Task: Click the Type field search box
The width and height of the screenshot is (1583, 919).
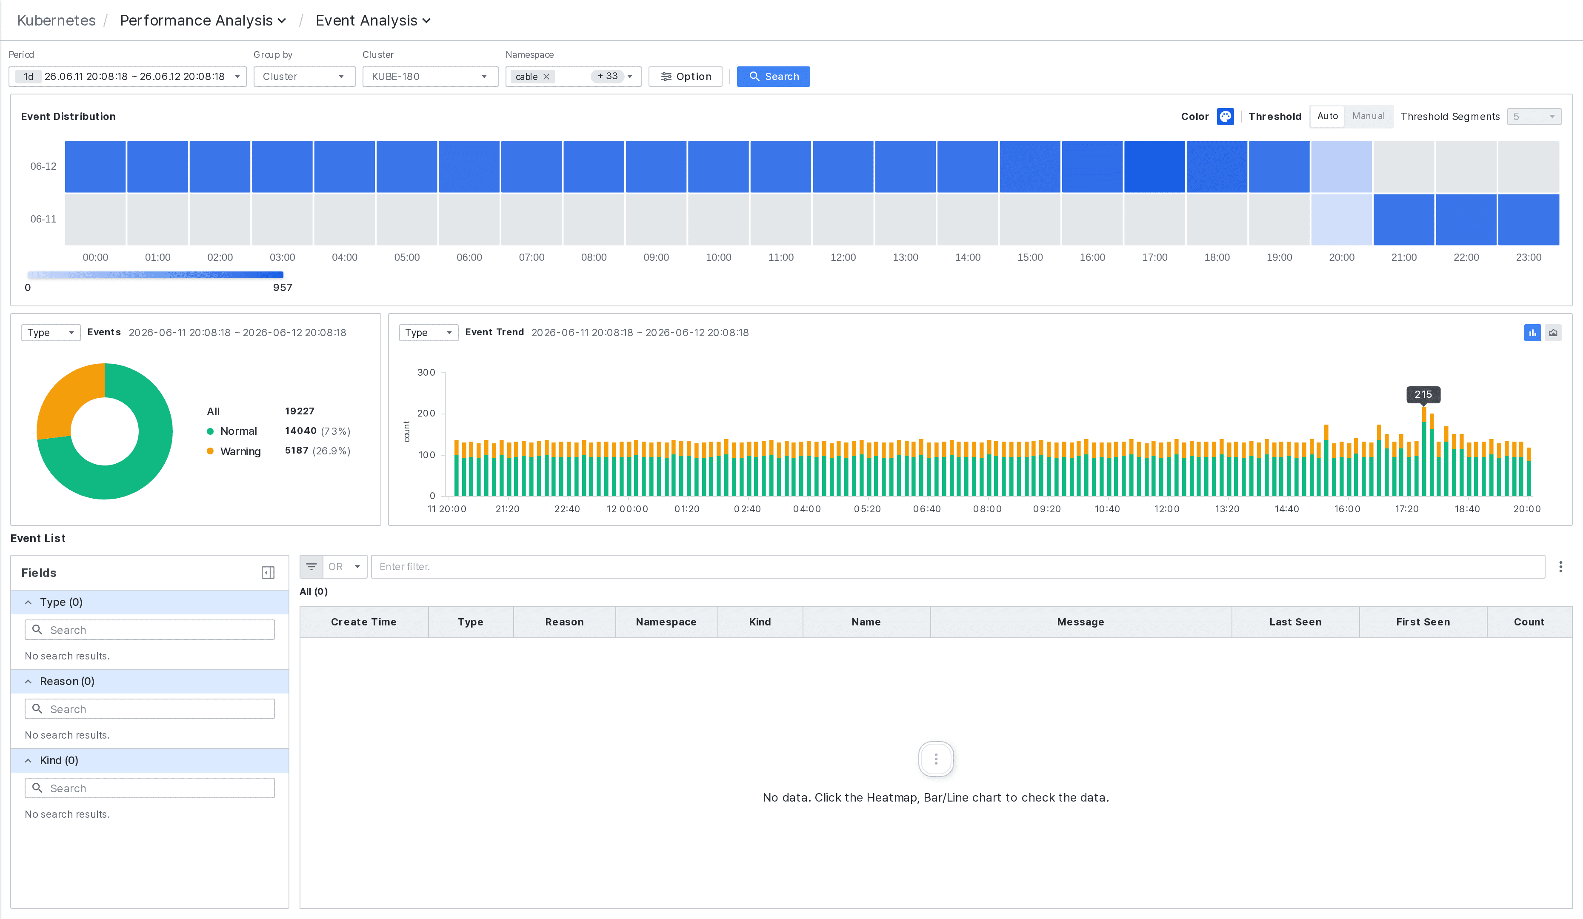Action: (149, 630)
